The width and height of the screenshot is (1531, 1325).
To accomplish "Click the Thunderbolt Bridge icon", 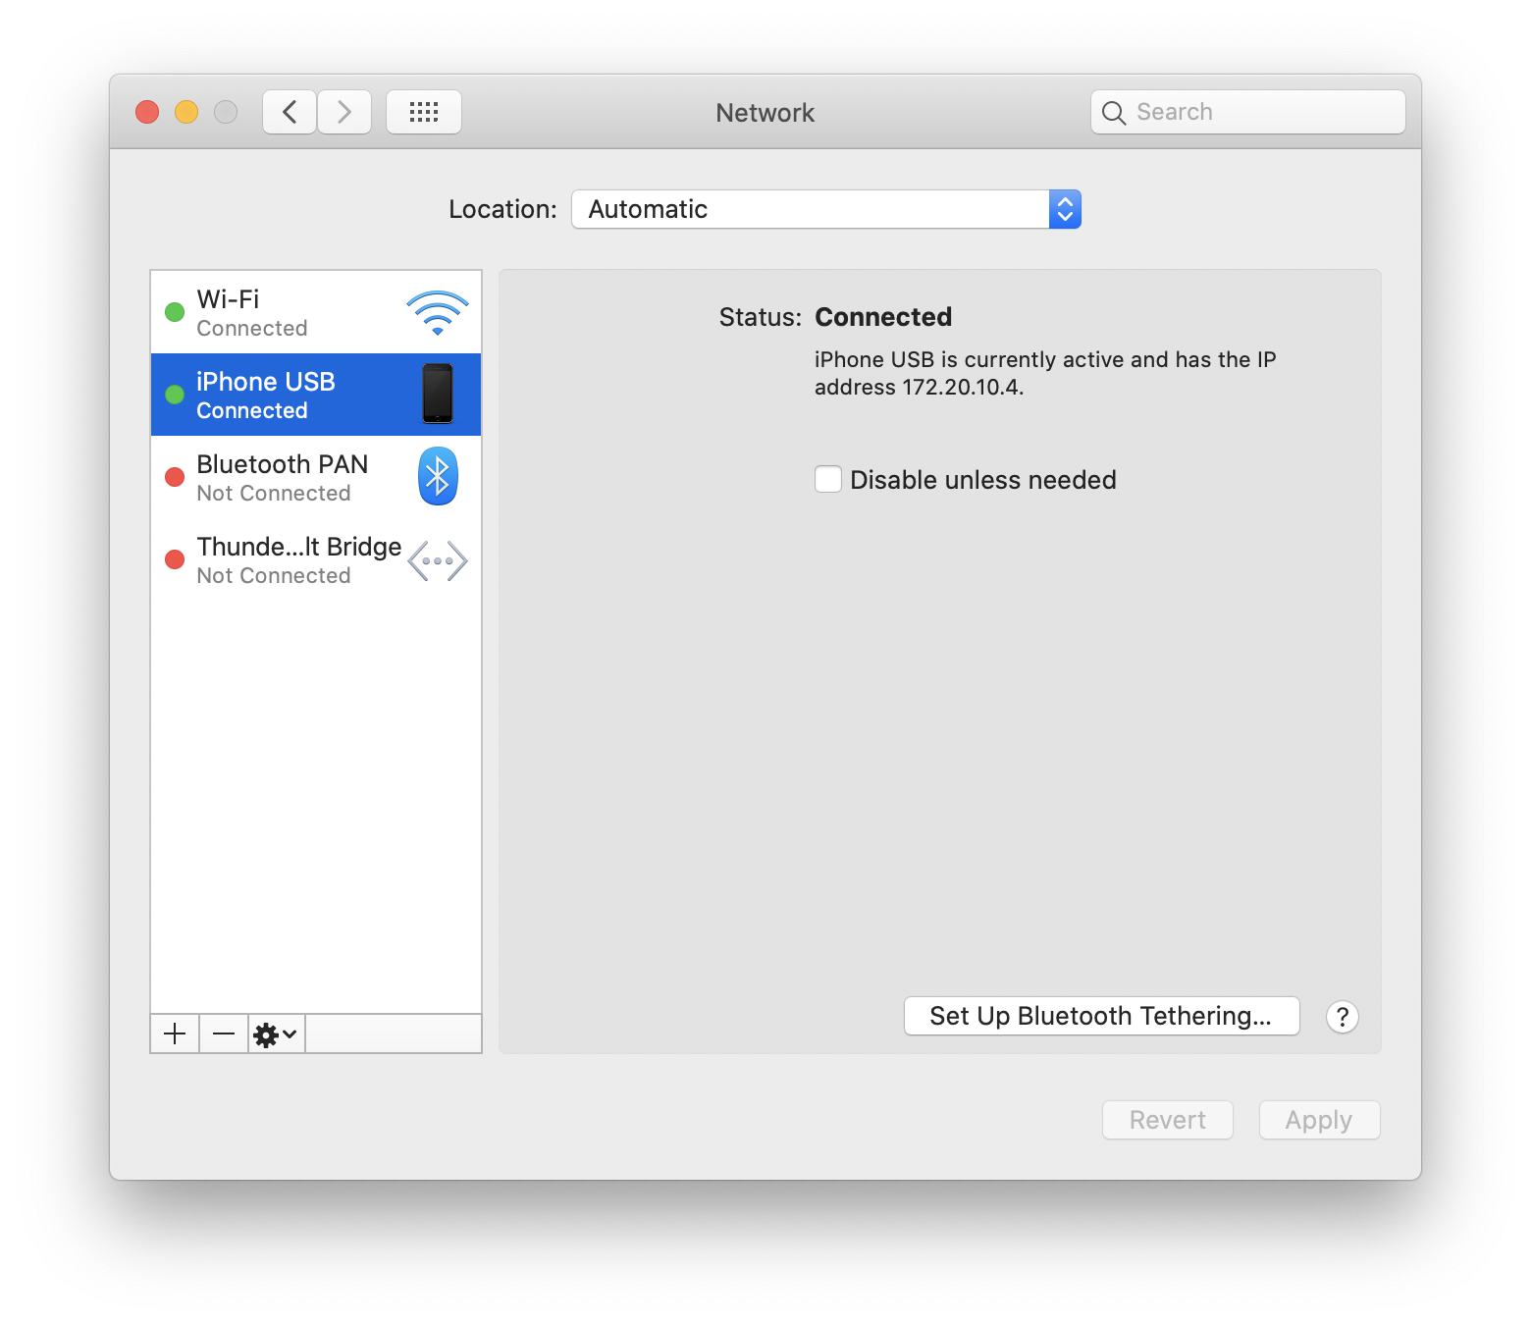I will pos(437,559).
